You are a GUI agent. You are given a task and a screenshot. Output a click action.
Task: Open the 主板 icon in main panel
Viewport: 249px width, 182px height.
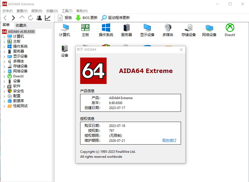pos(85,30)
